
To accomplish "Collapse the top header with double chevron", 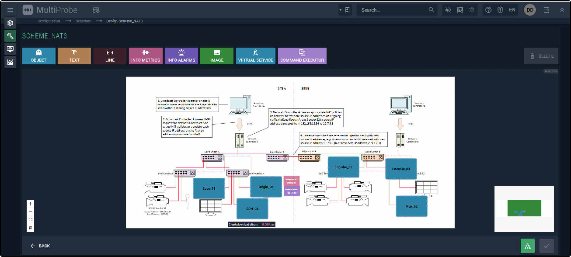I will point(561,10).
